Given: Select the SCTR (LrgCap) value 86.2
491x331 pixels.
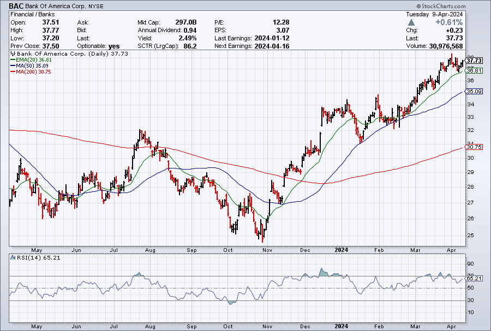Looking at the screenshot, I should (x=190, y=46).
